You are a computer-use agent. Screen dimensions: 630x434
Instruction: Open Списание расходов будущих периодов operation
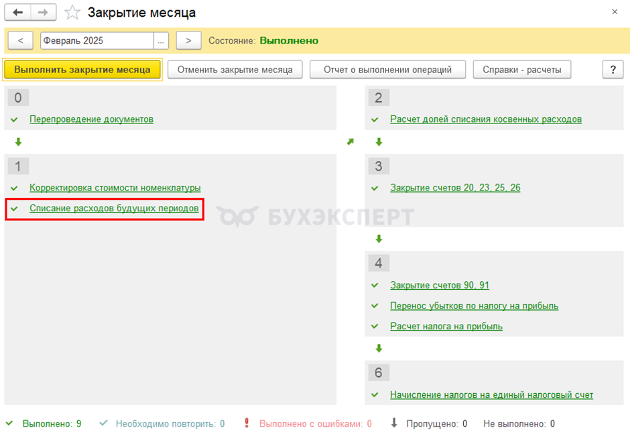coord(114,209)
